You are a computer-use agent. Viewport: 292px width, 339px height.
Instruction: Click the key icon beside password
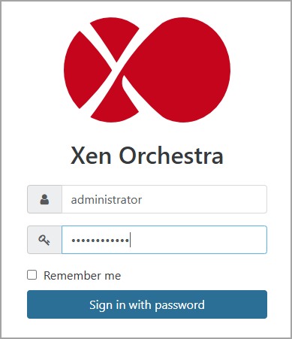coord(44,240)
